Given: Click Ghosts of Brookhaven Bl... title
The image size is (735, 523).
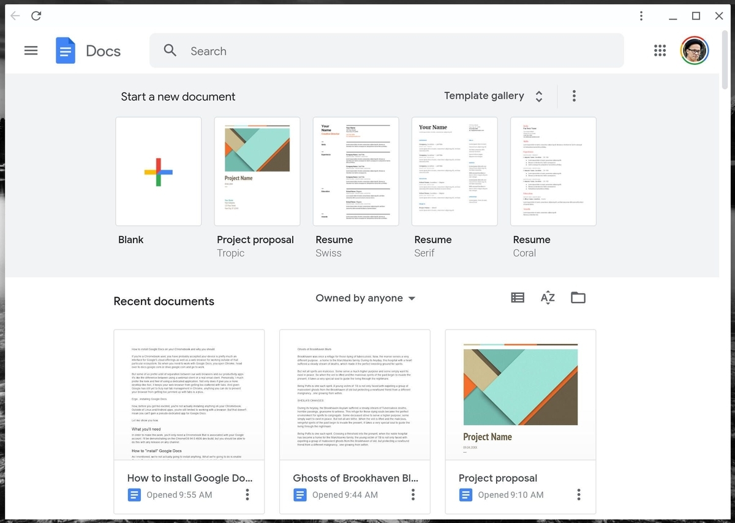Looking at the screenshot, I should (x=355, y=478).
